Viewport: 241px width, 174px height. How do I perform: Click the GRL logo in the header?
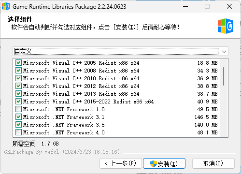(226, 26)
